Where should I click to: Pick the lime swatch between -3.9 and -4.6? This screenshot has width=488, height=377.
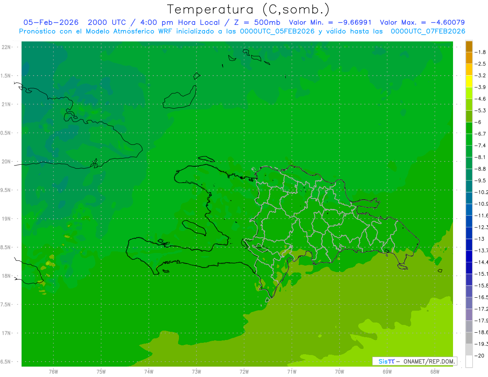[469, 93]
